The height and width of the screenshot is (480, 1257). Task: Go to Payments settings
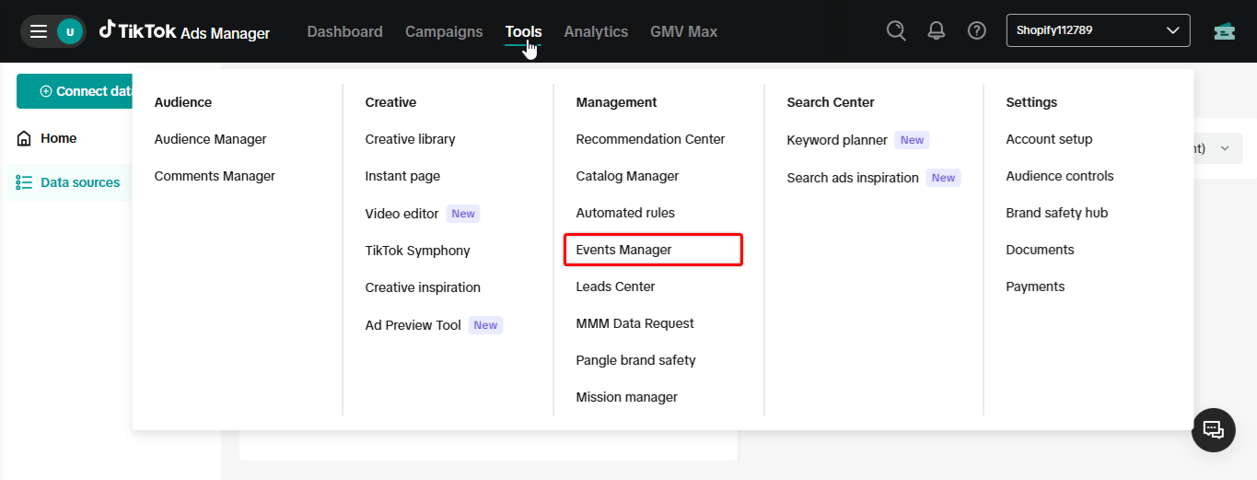pos(1035,287)
